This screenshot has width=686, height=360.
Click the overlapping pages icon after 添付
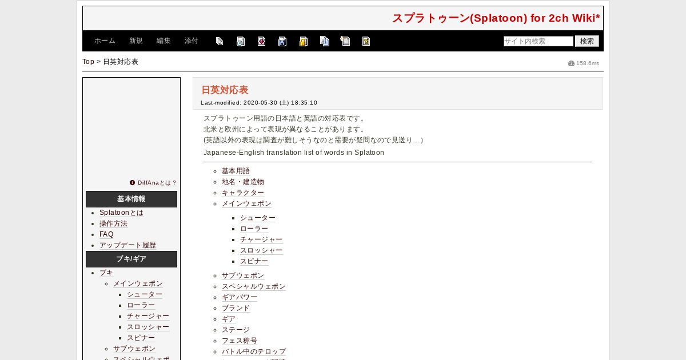click(x=220, y=41)
